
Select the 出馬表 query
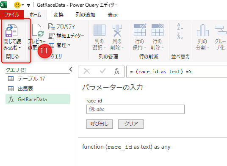[38, 89]
